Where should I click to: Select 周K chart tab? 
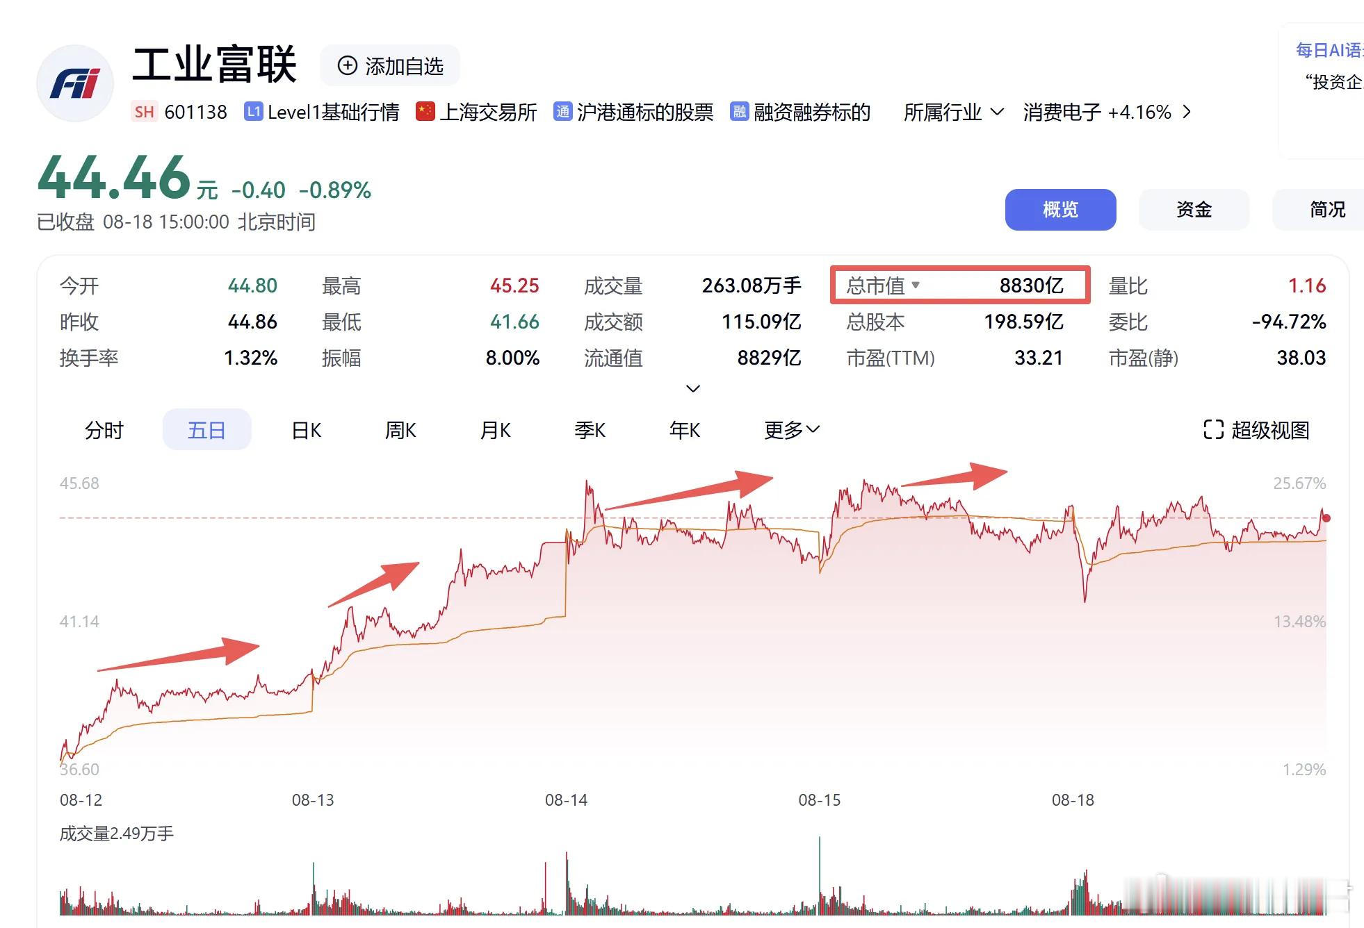coord(400,430)
